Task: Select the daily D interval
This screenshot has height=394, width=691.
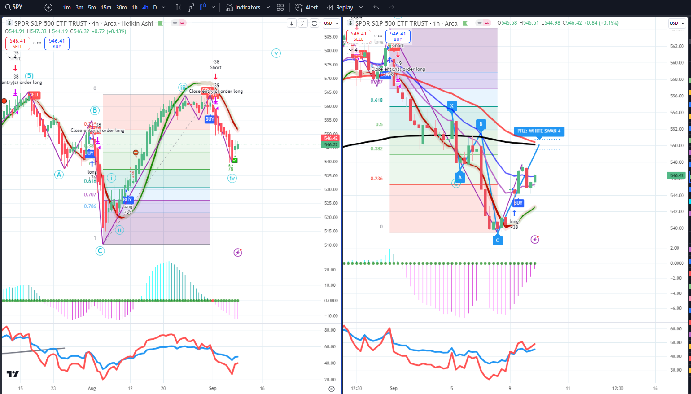Action: point(155,8)
